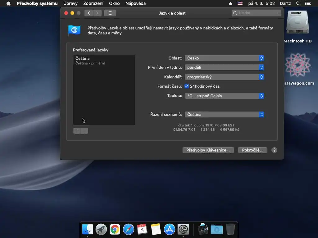This screenshot has width=318, height=238.
Task: Open Finder from the Dock
Action: 88,230
